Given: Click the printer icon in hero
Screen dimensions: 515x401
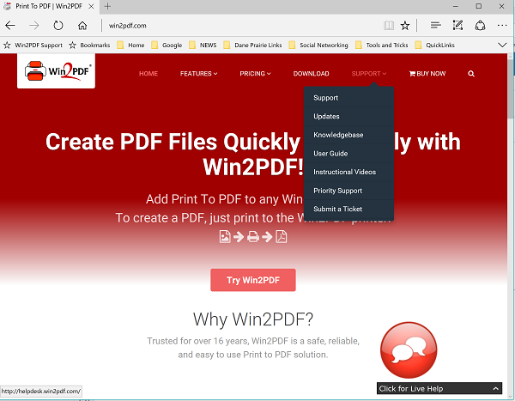Looking at the screenshot, I should 253,237.
